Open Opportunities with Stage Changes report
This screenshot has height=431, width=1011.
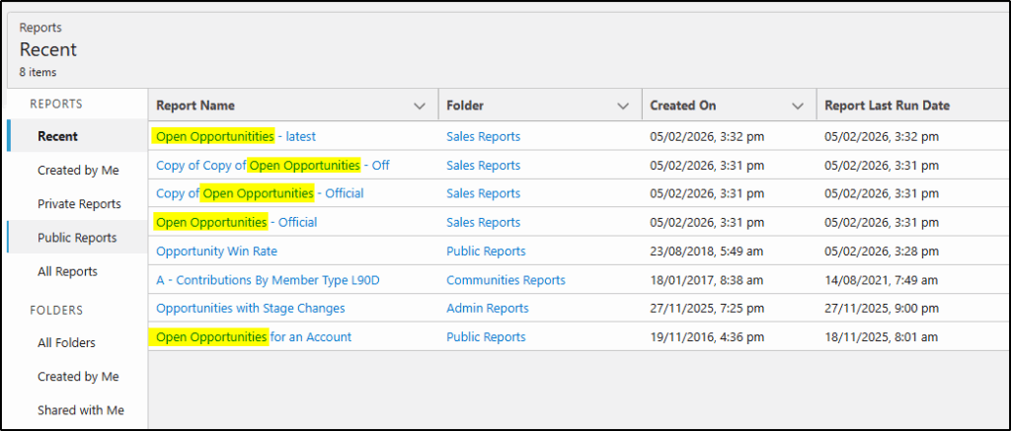(251, 308)
